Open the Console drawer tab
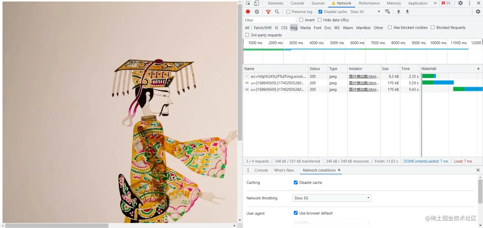Image resolution: width=483 pixels, height=228 pixels. [x=261, y=170]
